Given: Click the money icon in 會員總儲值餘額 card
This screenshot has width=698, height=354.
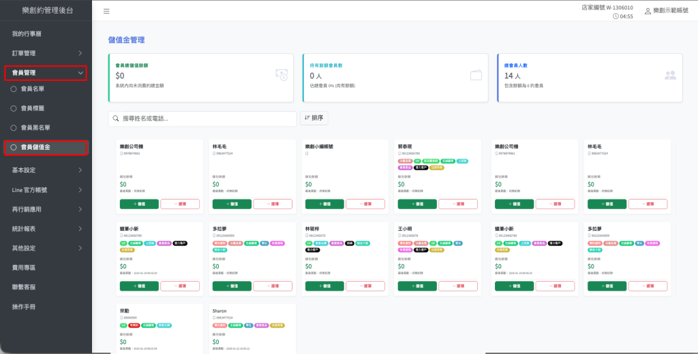Looking at the screenshot, I should point(282,74).
